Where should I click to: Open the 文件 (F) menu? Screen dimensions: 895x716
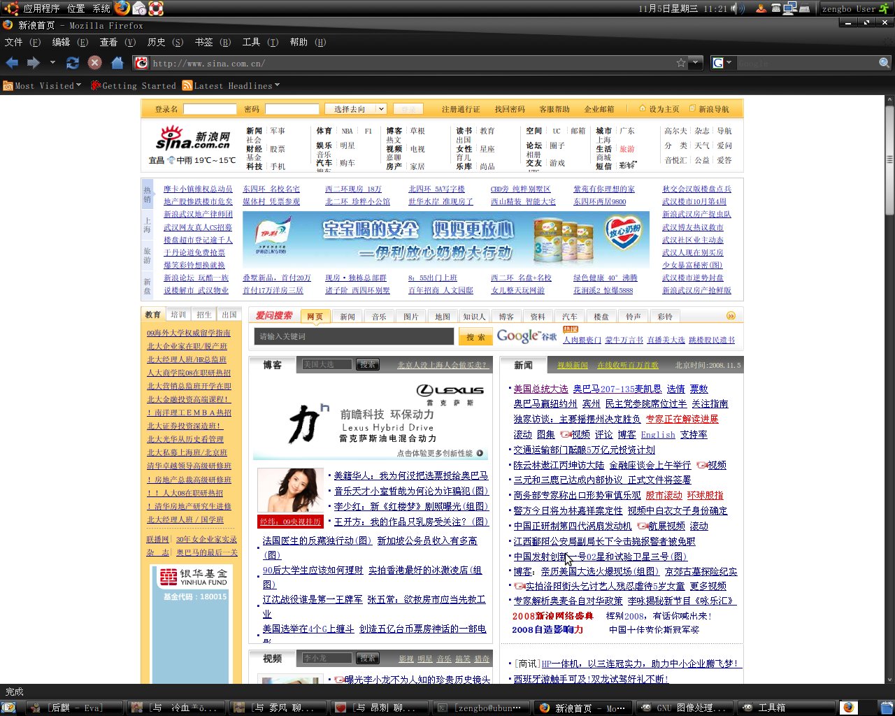(x=22, y=42)
